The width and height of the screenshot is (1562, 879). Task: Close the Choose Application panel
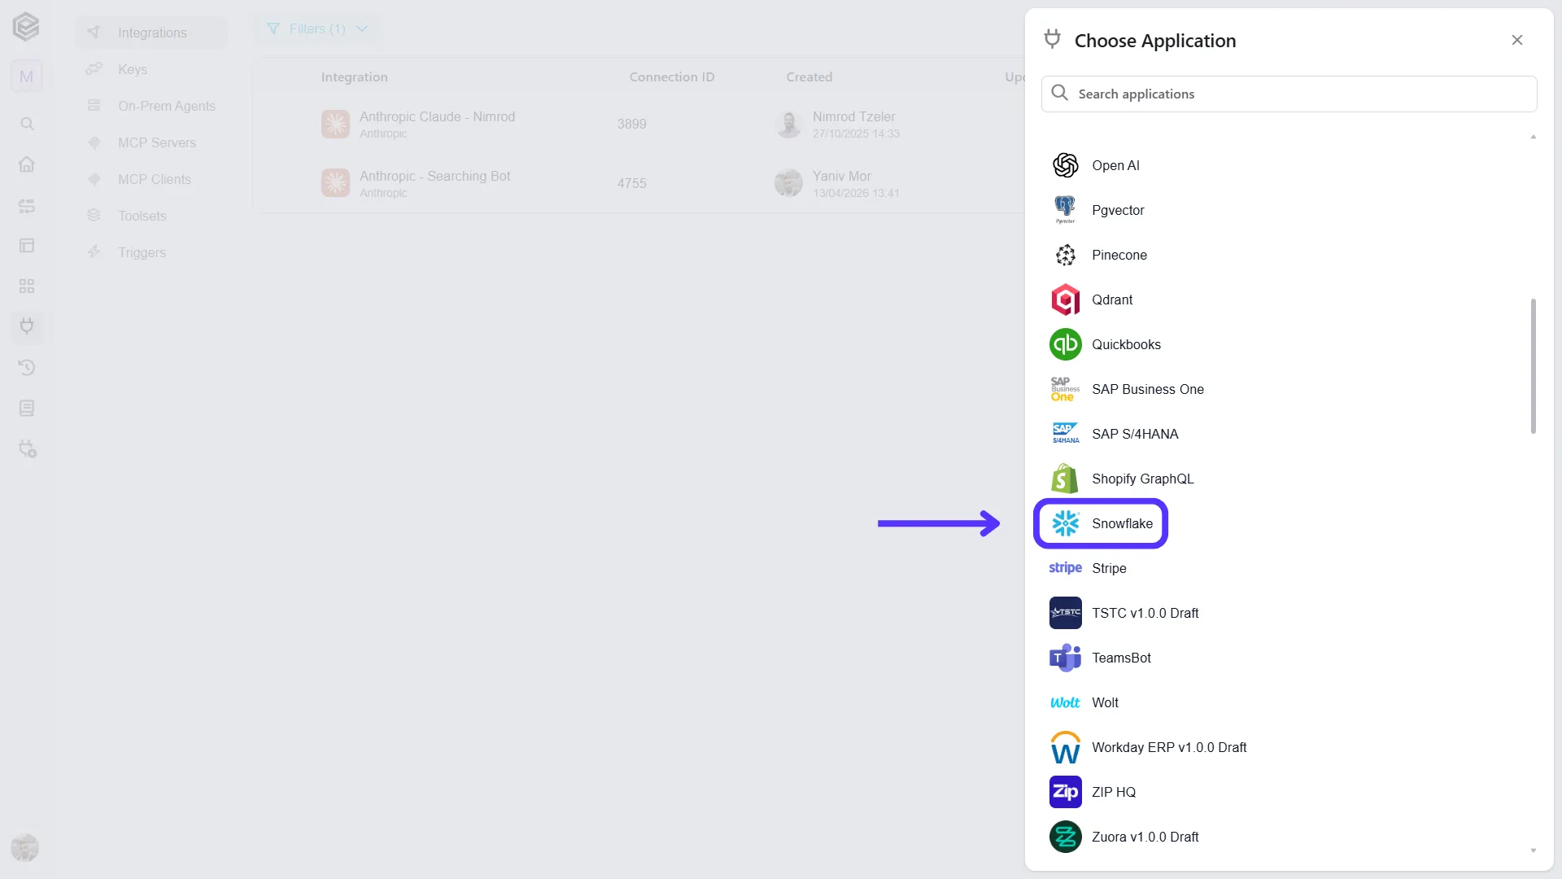(x=1516, y=40)
